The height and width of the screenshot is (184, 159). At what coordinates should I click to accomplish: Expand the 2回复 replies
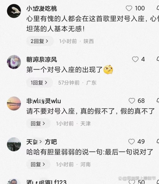coord(40,41)
